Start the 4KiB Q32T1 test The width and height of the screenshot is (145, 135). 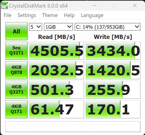17,90
